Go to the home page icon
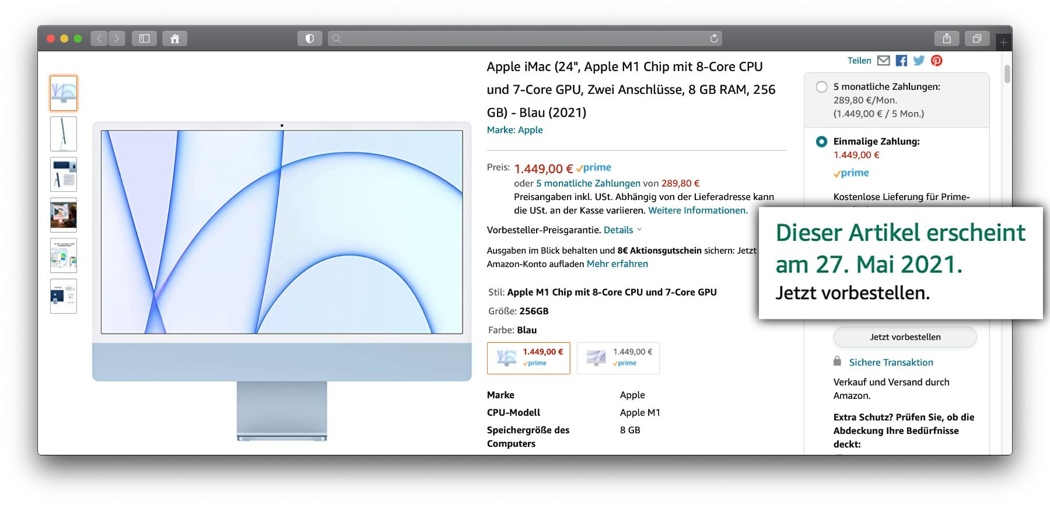 click(x=174, y=38)
